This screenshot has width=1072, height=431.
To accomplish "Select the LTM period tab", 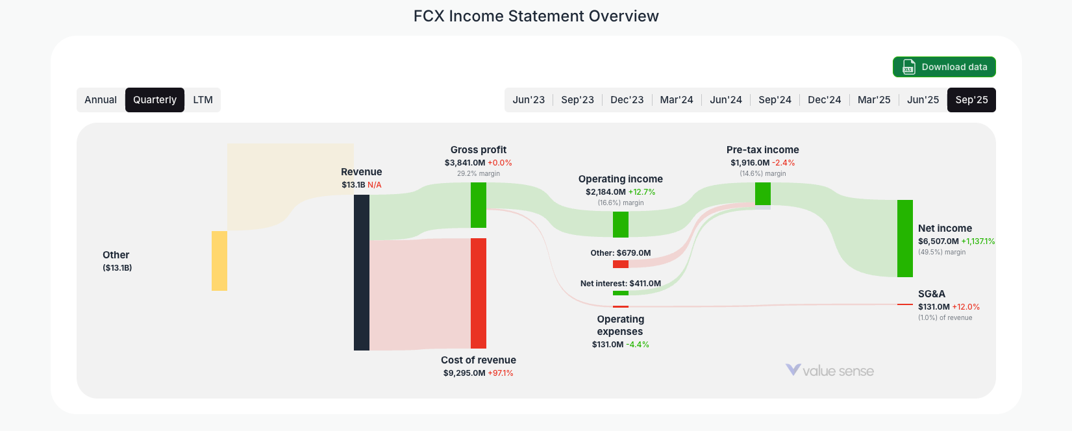I will click(203, 99).
